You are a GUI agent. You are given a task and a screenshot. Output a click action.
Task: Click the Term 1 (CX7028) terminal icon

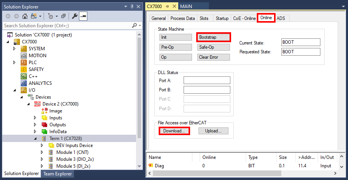[x=44, y=139]
